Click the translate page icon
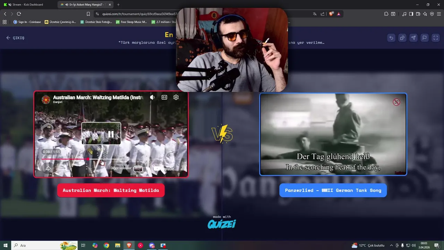Screen dimensions: 444x250 pyautogui.click(x=315, y=14)
